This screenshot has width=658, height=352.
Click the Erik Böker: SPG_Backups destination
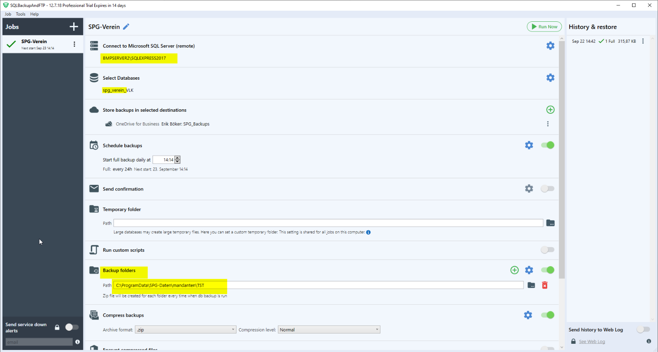(x=185, y=124)
